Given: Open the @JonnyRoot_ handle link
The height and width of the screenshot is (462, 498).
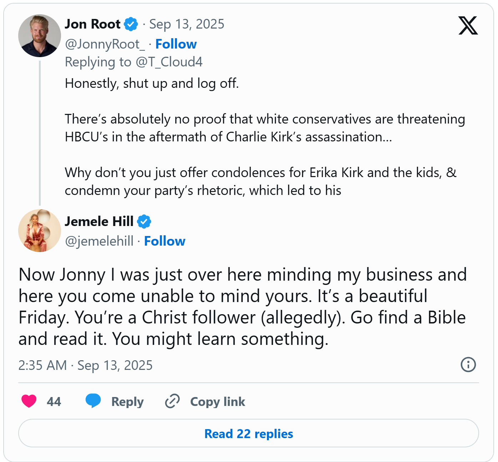Looking at the screenshot, I should tap(105, 44).
